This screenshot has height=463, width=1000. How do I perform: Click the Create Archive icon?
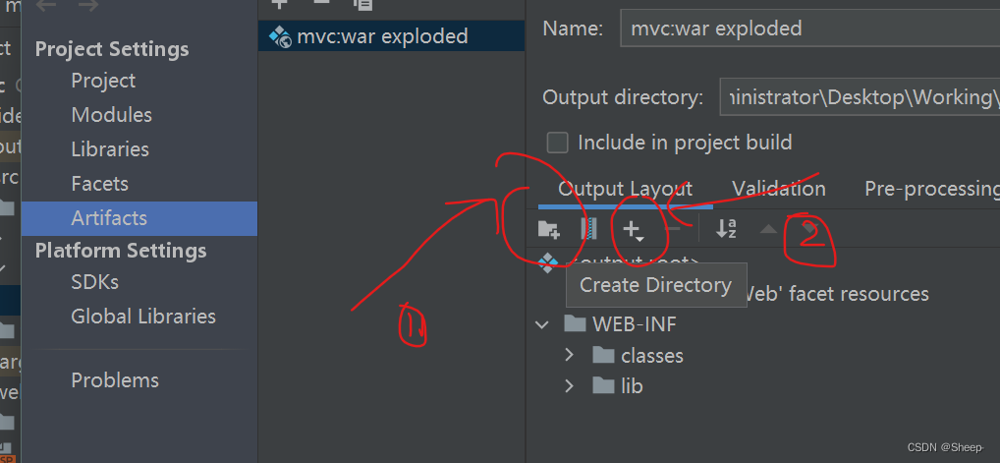pos(589,229)
